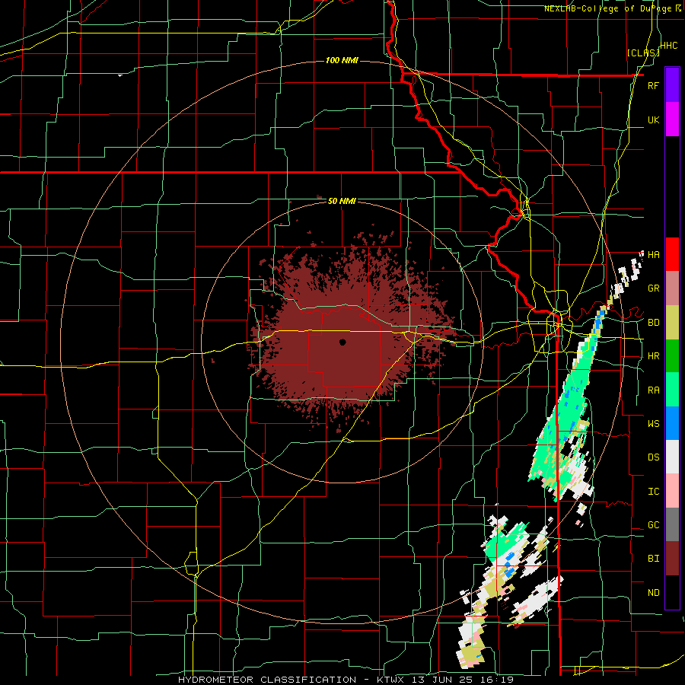
Task: Click the mint green RA legend swatch
Action: [x=672, y=390]
